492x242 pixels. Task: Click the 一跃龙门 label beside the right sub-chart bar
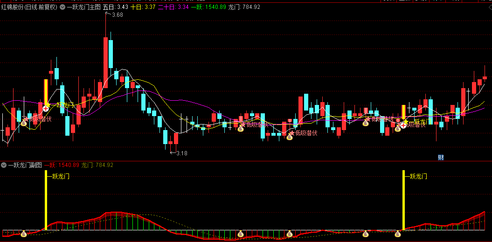(416, 176)
